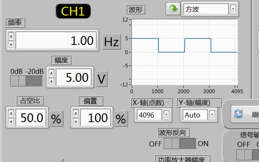Click the 波形反向 label
Image resolution: width=259 pixels, height=162 pixels.
(174, 132)
